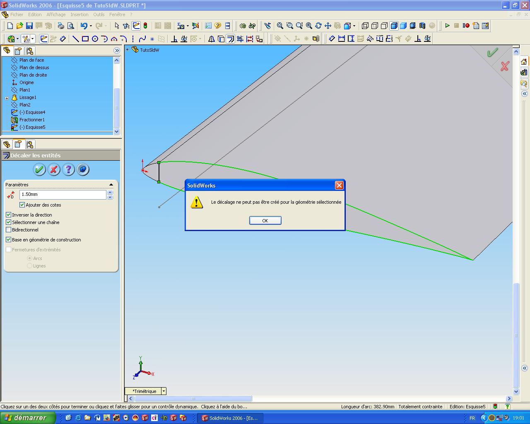Expand the Lissage1 tree node

(7, 98)
